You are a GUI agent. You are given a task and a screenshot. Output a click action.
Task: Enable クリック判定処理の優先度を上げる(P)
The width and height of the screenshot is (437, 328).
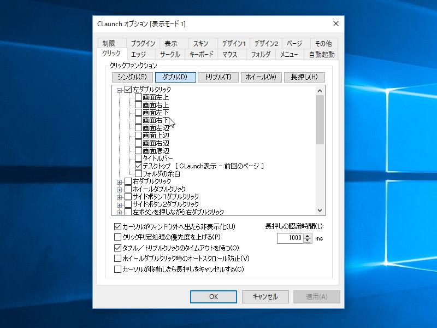[x=117, y=237]
